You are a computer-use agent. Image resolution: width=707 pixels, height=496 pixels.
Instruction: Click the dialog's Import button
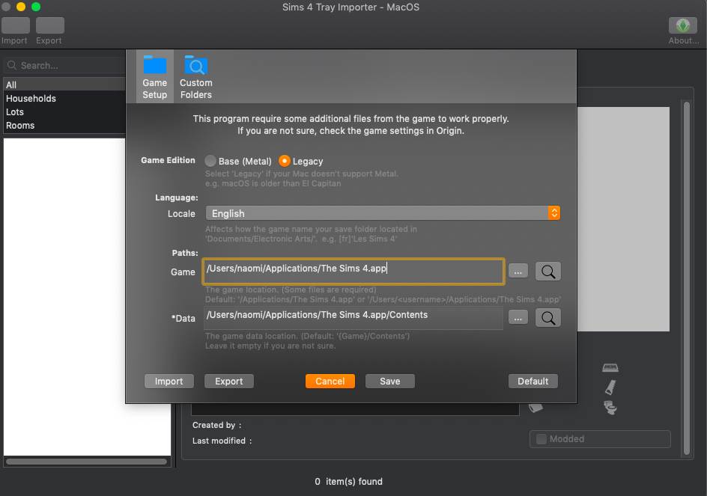[169, 381]
